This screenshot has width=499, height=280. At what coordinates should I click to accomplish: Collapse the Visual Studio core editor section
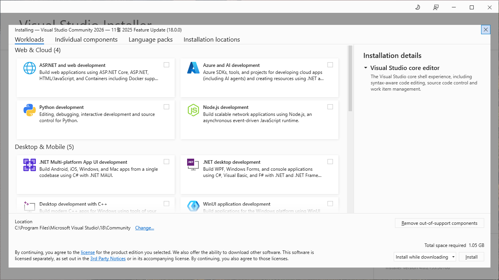[x=366, y=68]
